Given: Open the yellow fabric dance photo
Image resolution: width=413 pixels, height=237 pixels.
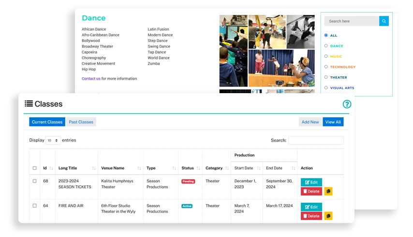Looking at the screenshot, I should 267,32.
